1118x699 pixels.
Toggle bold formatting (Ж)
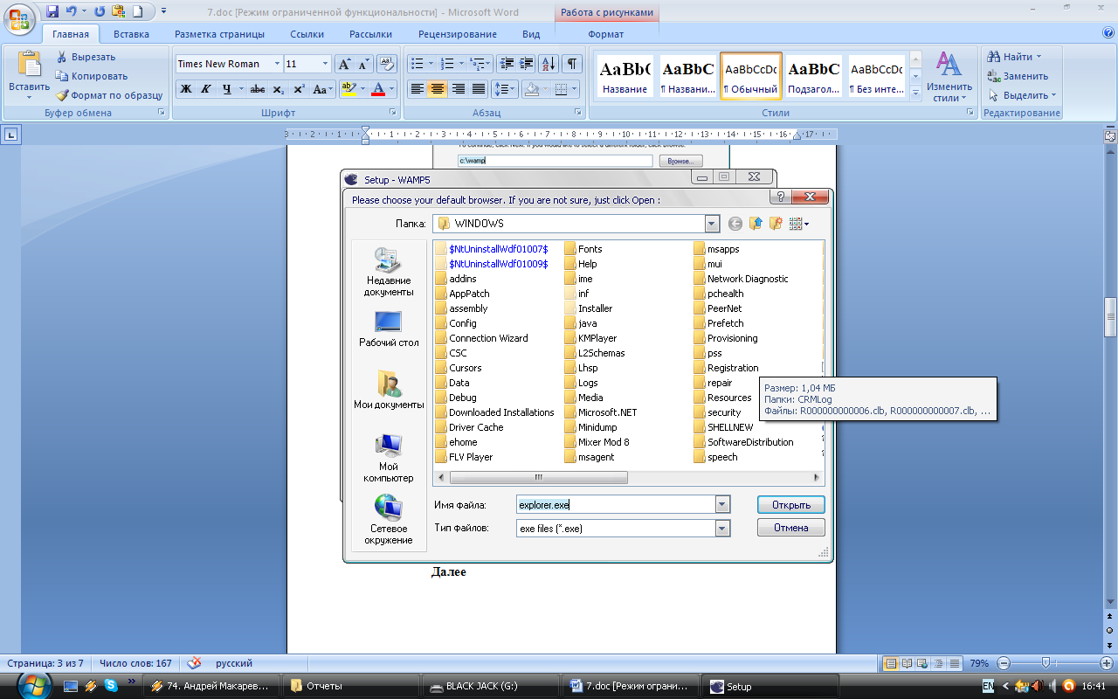pyautogui.click(x=186, y=89)
